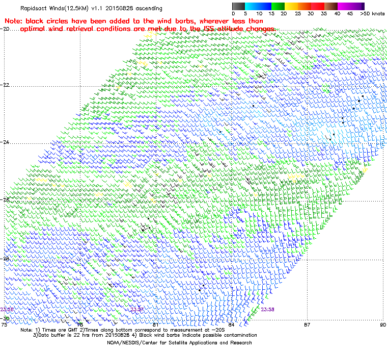The height and width of the screenshot is (351, 387).
Task: Select the yellow 20–25 knots legend segment
Action: pyautogui.click(x=291, y=6)
